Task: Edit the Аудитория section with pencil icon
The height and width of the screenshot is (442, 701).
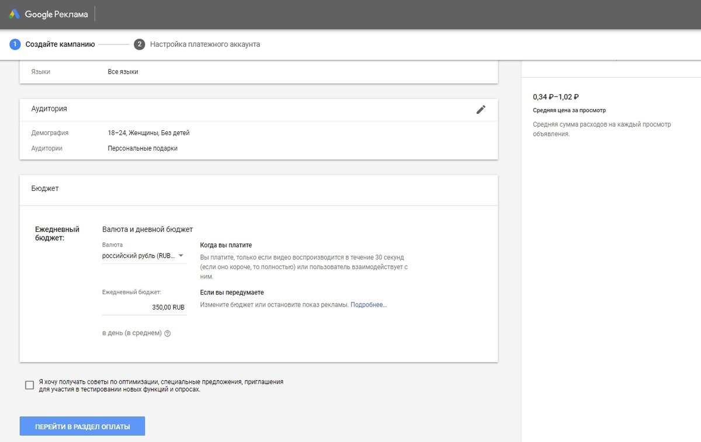Action: coord(481,109)
